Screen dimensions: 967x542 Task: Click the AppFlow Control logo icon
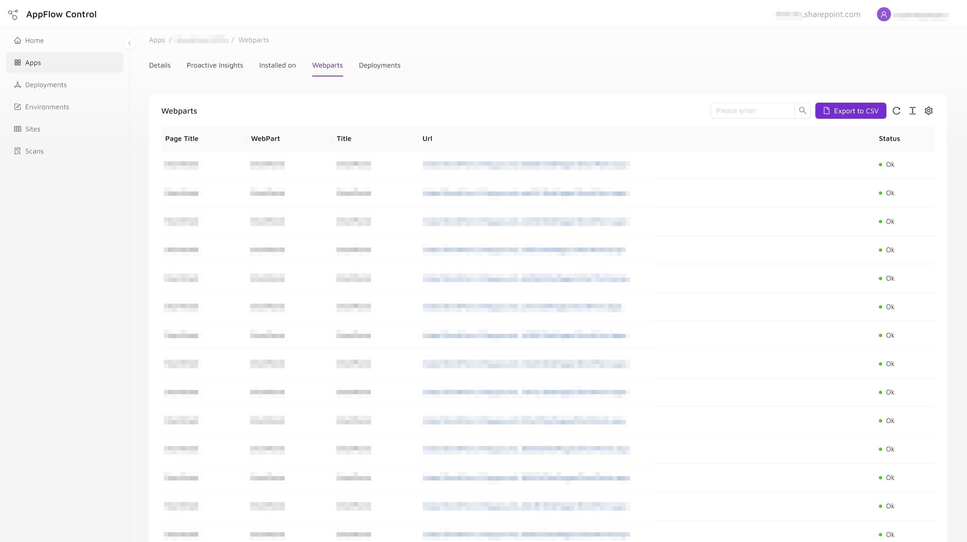(13, 14)
